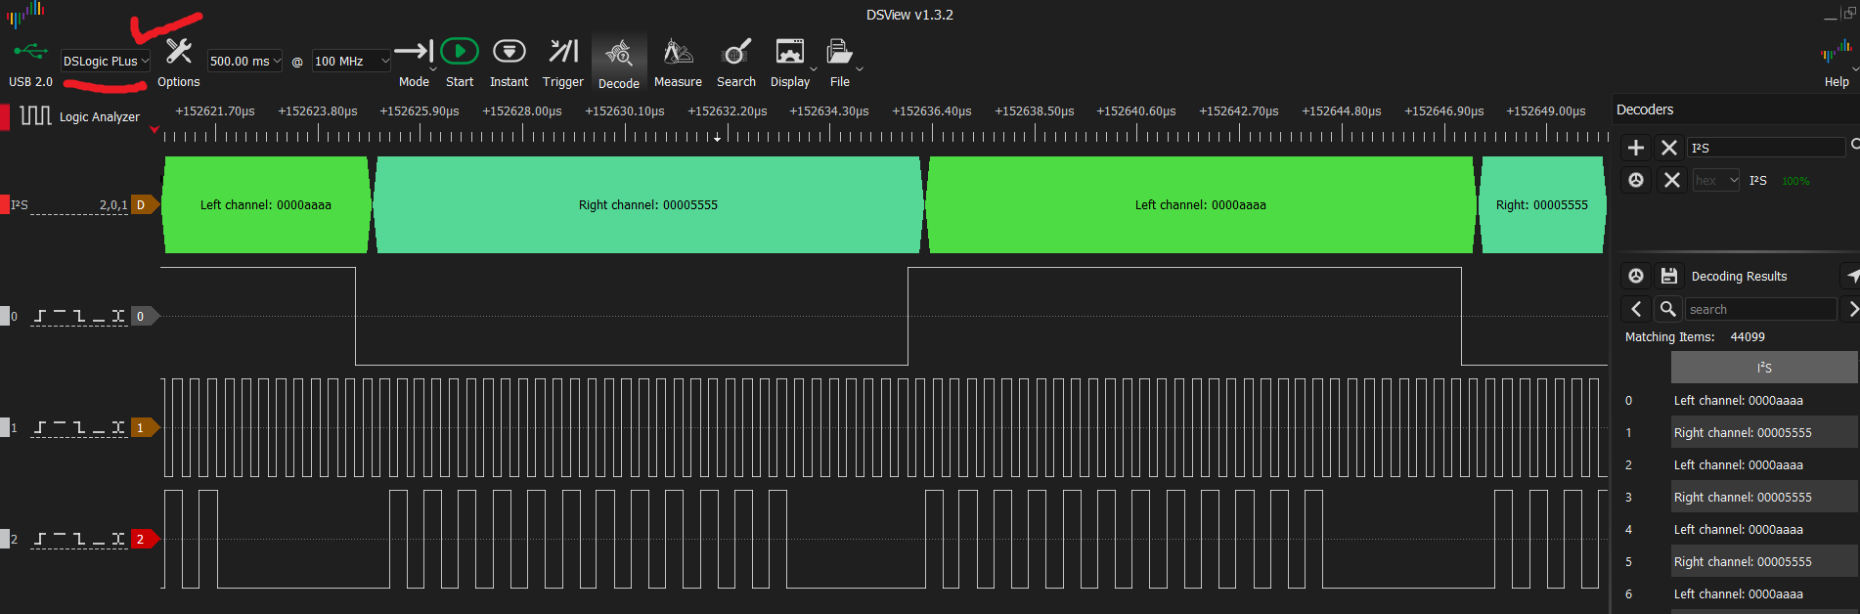The height and width of the screenshot is (614, 1860).
Task: Expand the File dropdown arrow
Action: coord(860,68)
